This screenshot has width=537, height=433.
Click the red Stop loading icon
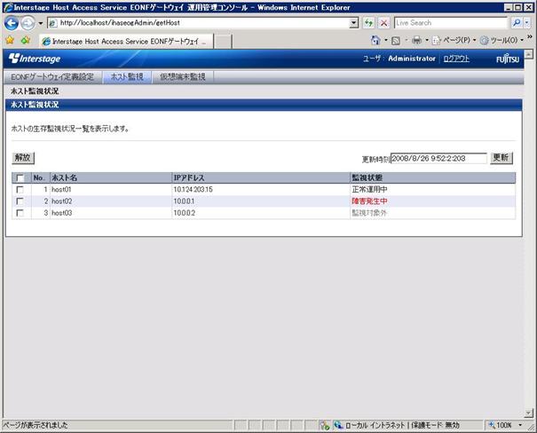click(384, 23)
